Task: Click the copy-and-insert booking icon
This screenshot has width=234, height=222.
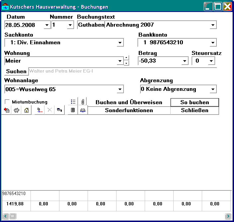Action: (x=39, y=110)
